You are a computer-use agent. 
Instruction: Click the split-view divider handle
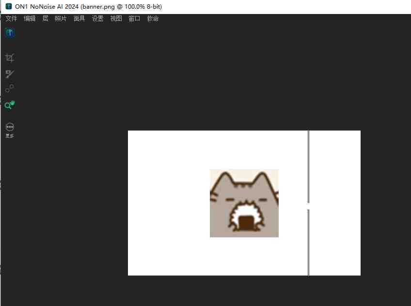[308, 206]
